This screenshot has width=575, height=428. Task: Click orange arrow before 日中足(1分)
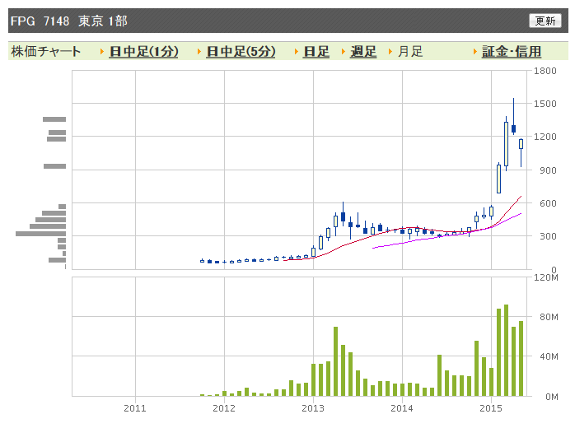pos(102,52)
